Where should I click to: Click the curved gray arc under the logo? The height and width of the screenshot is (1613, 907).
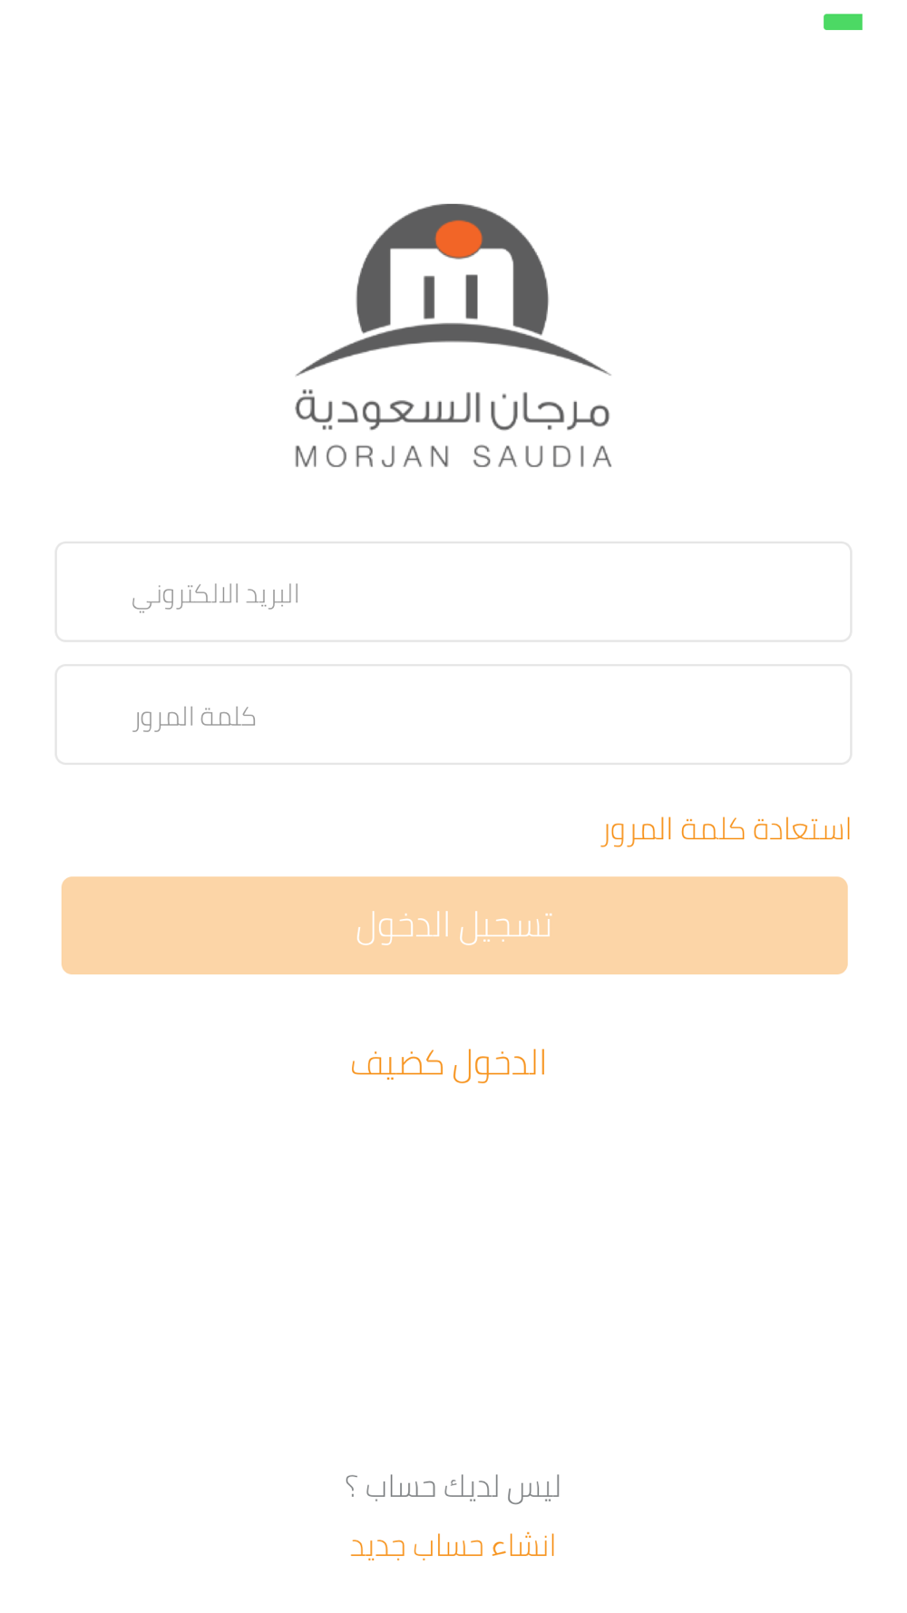pos(453,350)
